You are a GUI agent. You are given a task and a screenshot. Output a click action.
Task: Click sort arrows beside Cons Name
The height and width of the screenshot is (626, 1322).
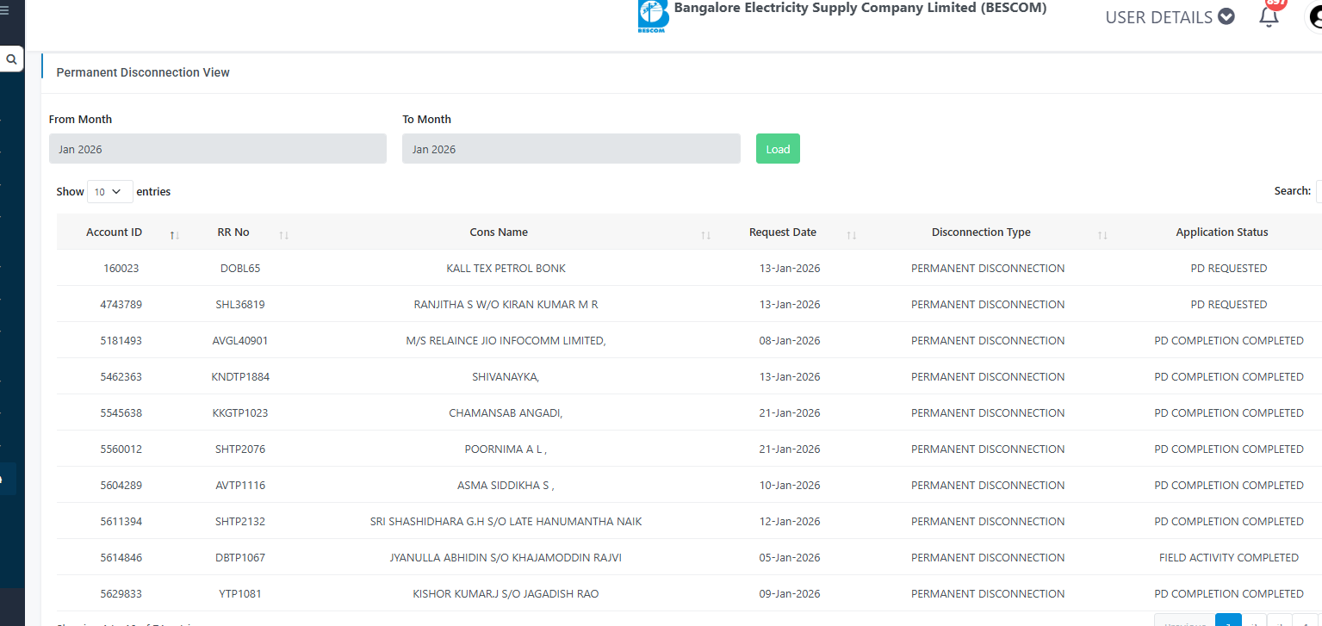point(705,233)
